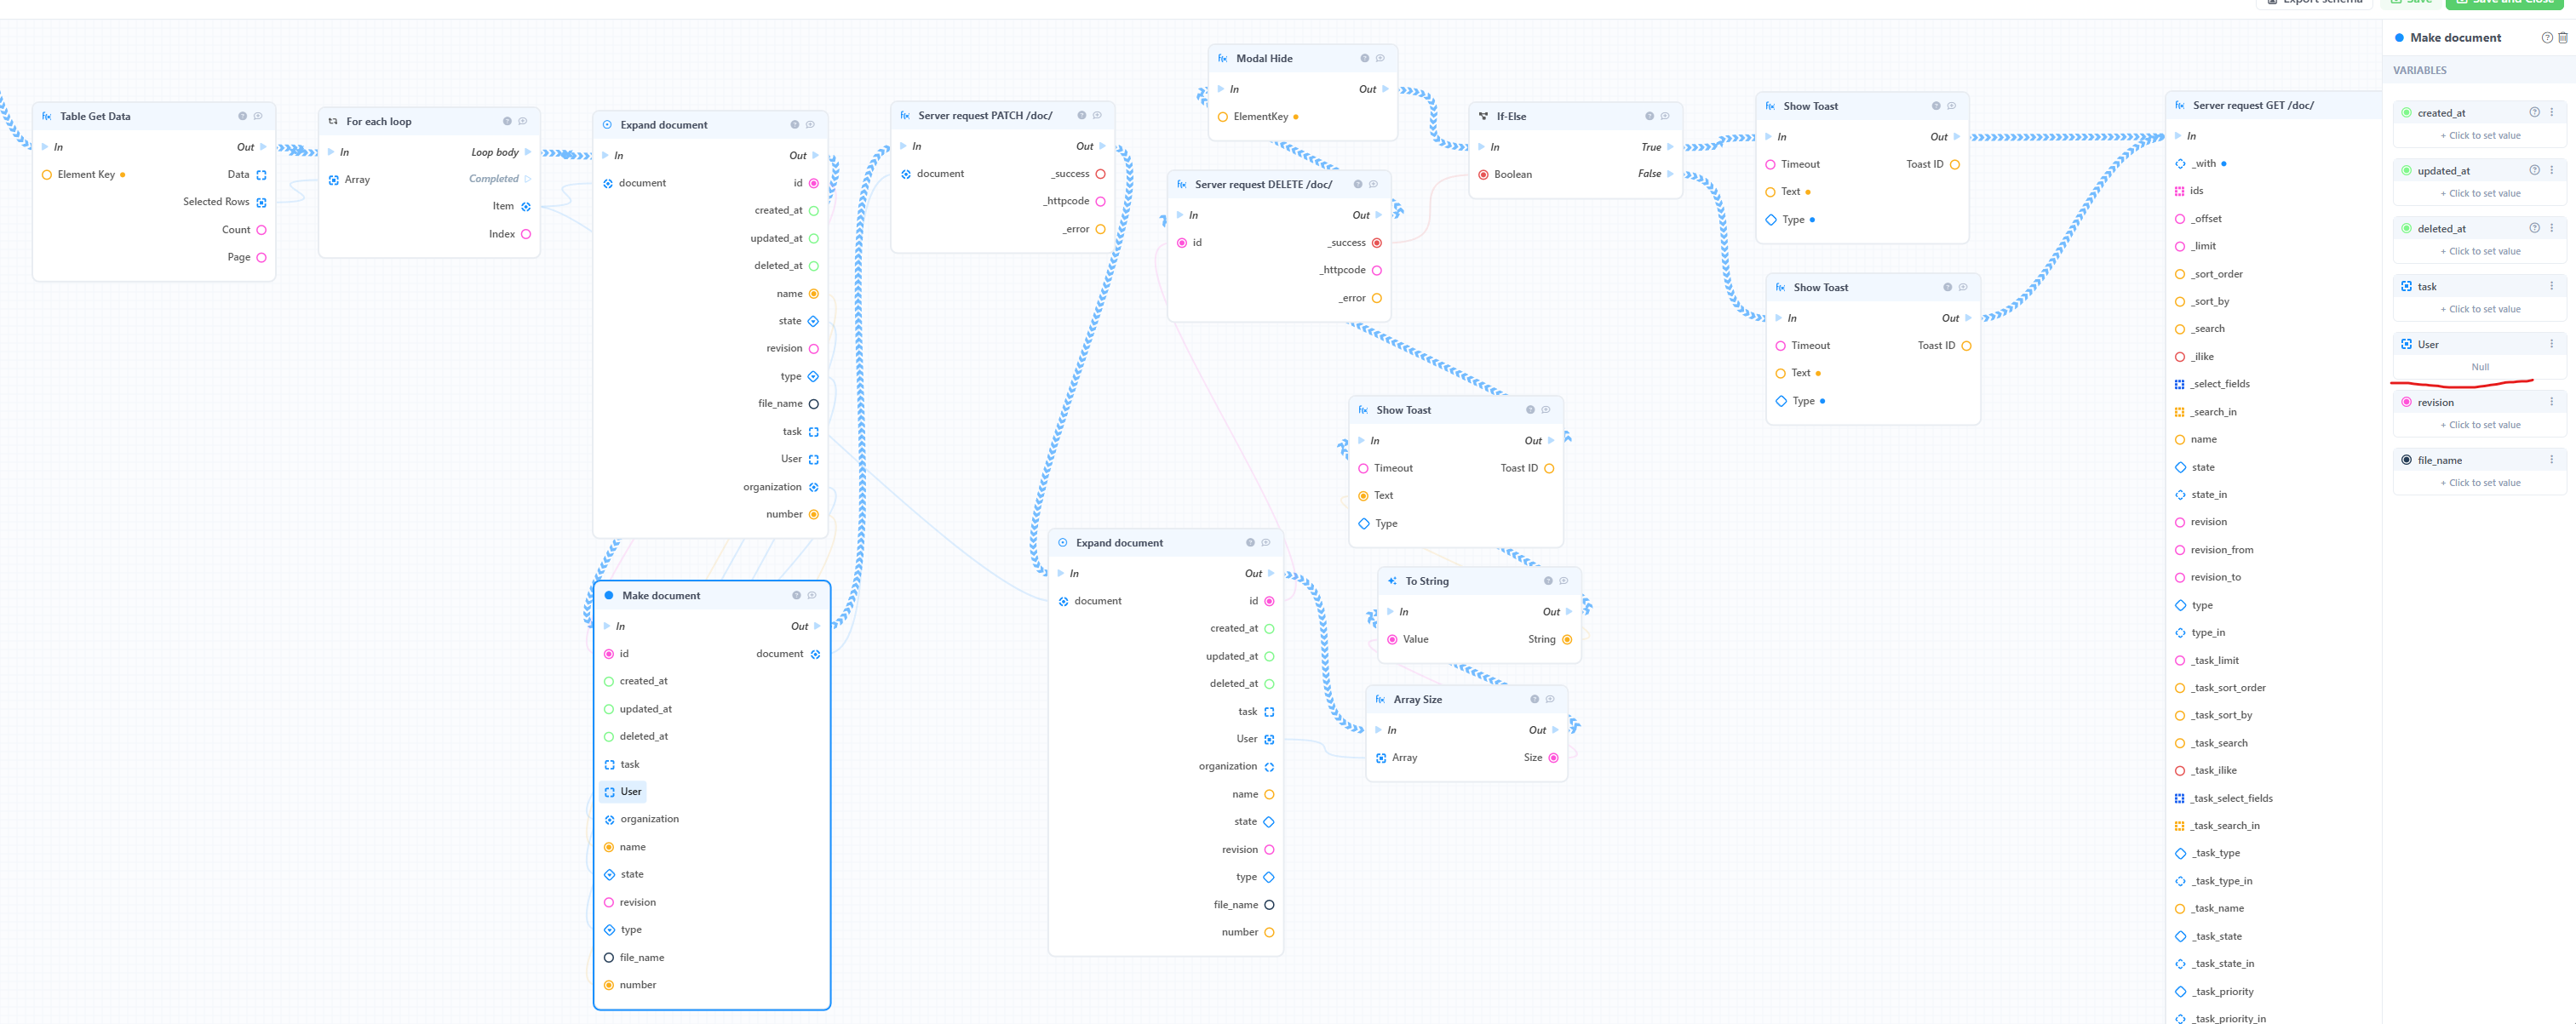The width and height of the screenshot is (2576, 1024).
Task: Set value for revision variable
Action: pos(2480,425)
